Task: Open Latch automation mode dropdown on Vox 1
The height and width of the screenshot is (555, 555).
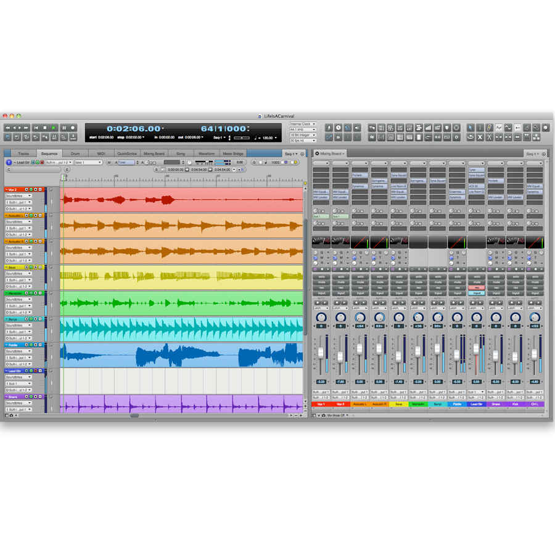Action: click(x=321, y=308)
